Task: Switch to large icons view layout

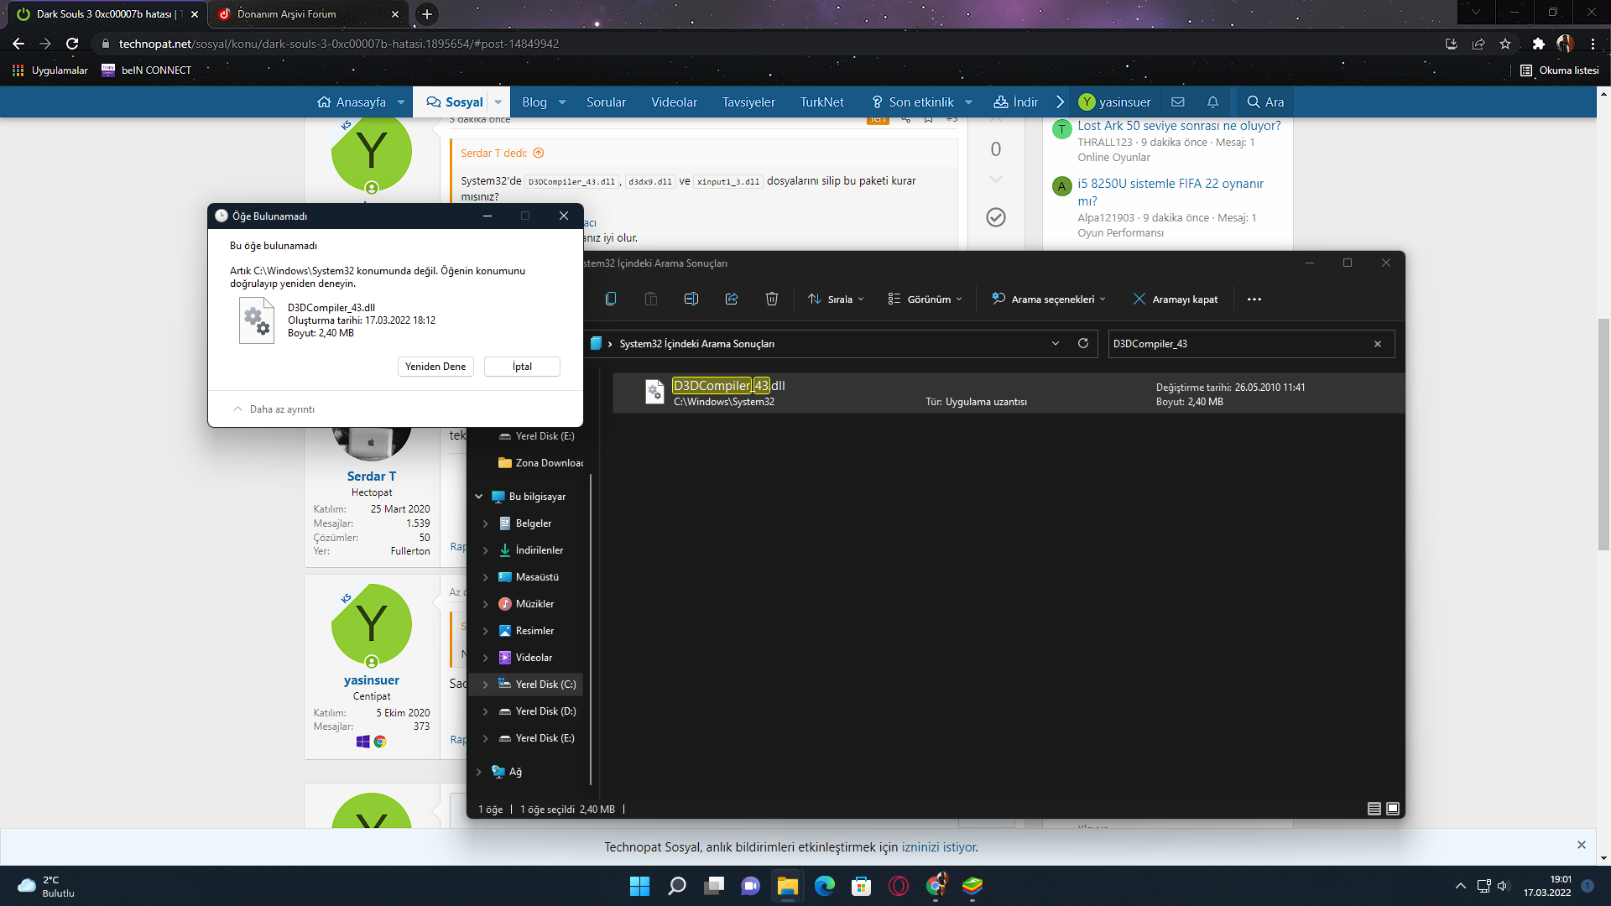Action: click(x=1393, y=809)
